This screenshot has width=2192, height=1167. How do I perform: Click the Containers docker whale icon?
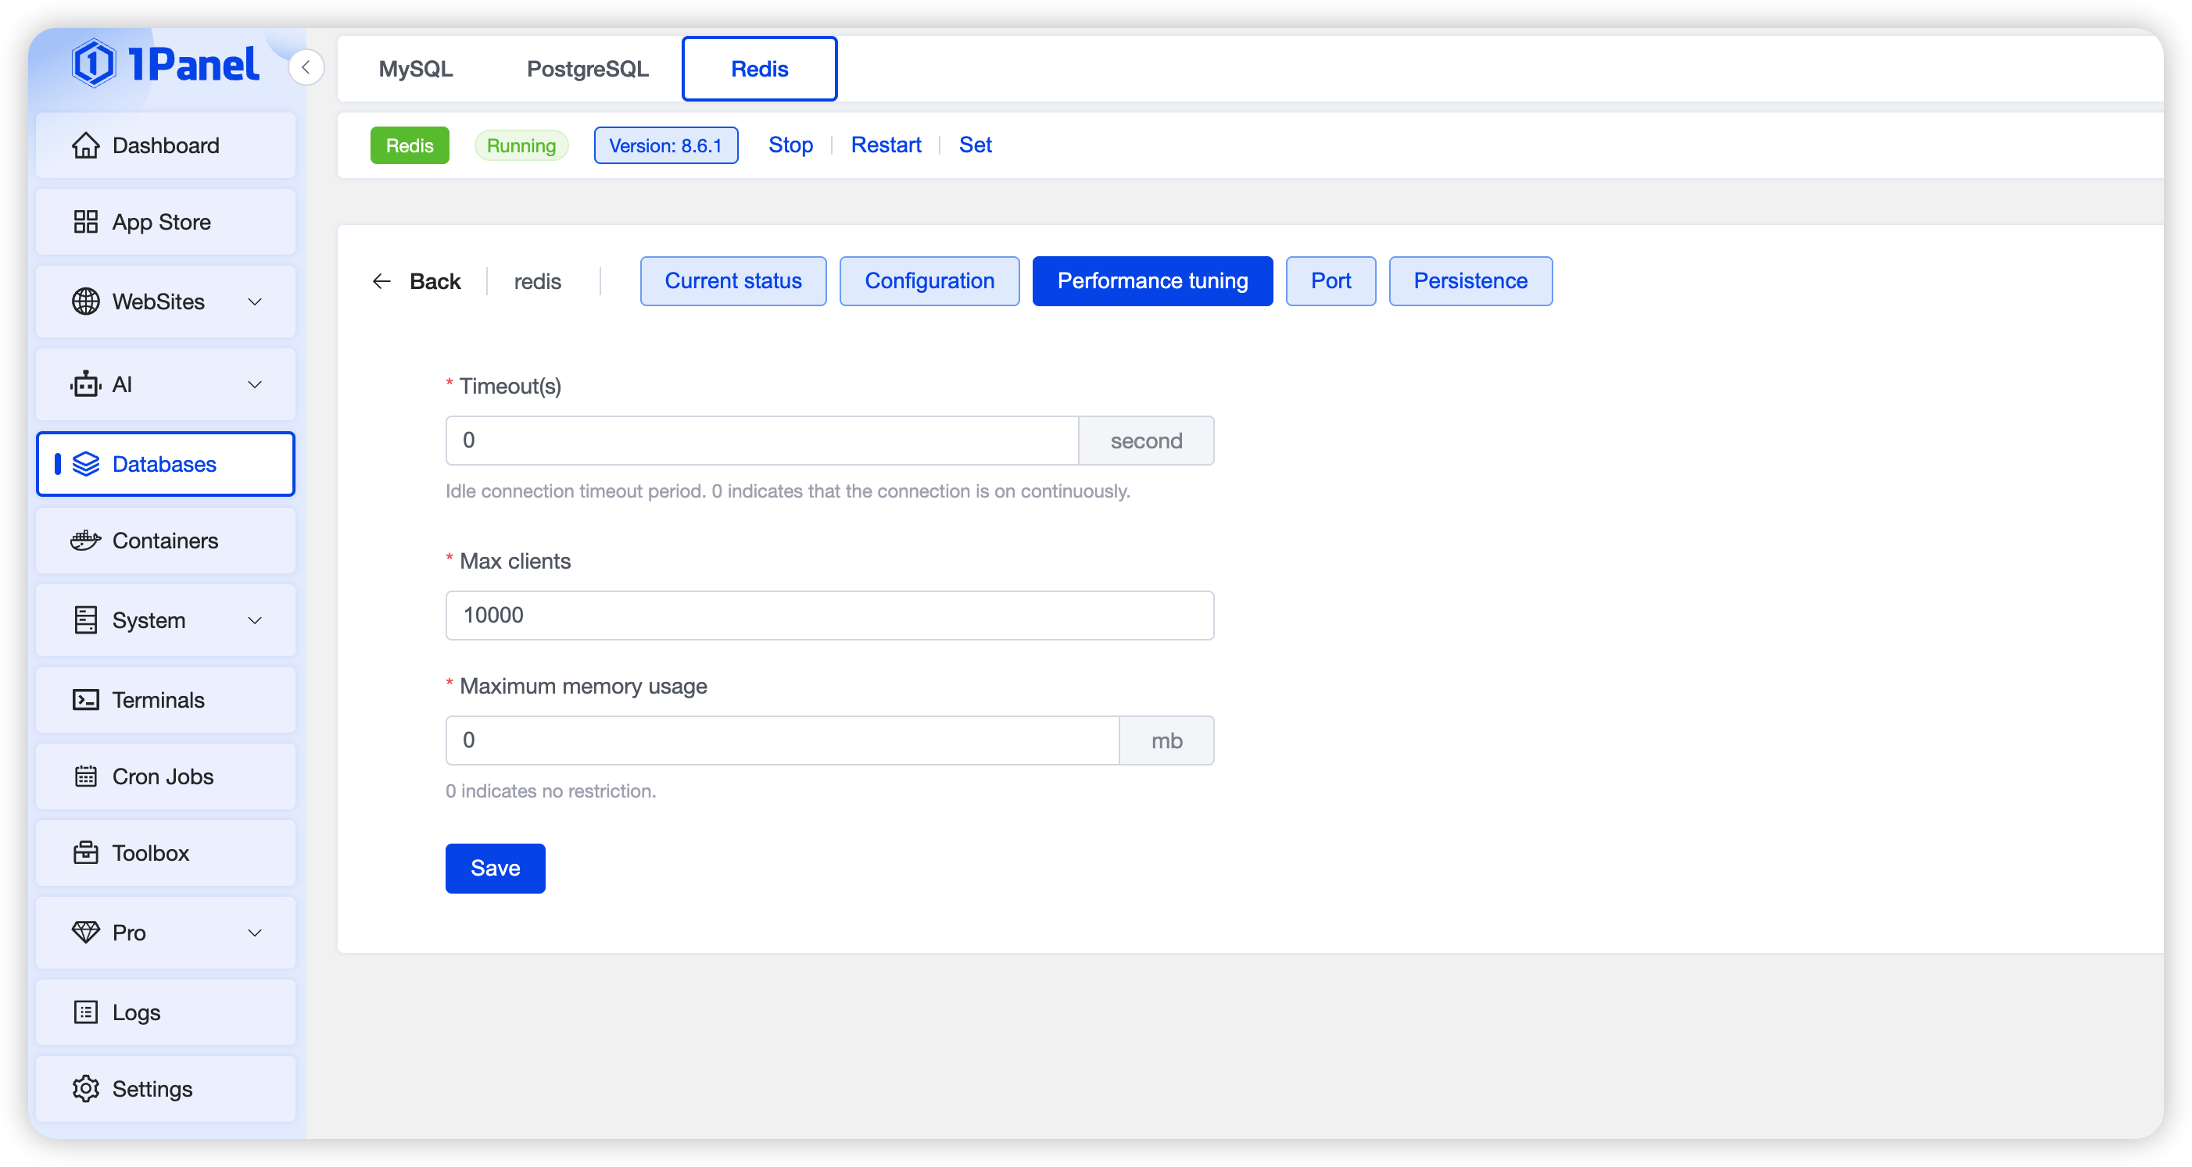pyautogui.click(x=85, y=541)
